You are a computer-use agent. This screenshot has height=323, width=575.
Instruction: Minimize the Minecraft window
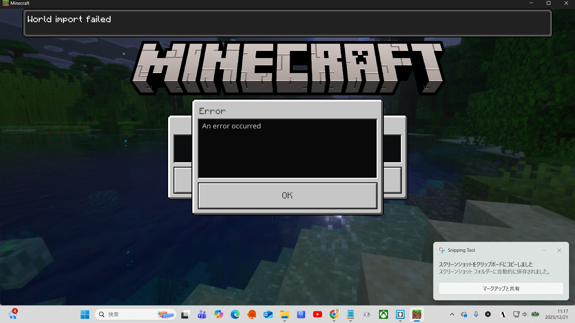pos(531,3)
